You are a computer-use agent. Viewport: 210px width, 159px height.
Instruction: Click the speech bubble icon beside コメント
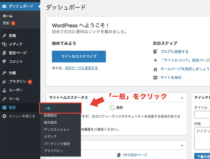click(4, 61)
